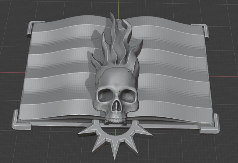
Task: Click the book's bottom-left corner bracket
Action: (x=21, y=122)
